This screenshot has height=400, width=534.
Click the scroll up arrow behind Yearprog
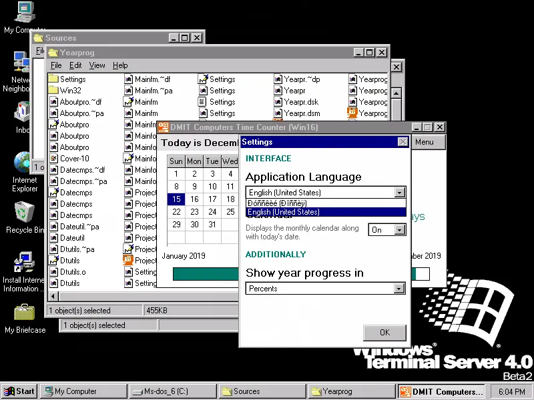click(396, 93)
